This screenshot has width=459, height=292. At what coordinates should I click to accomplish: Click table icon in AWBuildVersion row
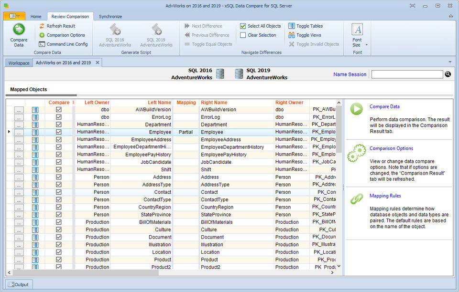pyautogui.click(x=35, y=110)
